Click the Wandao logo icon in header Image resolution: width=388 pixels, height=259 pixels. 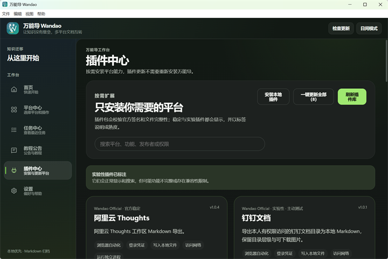pos(12,28)
